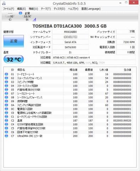Click status orb for attribute 09 使用時間
140x171 pixels.
[6, 101]
